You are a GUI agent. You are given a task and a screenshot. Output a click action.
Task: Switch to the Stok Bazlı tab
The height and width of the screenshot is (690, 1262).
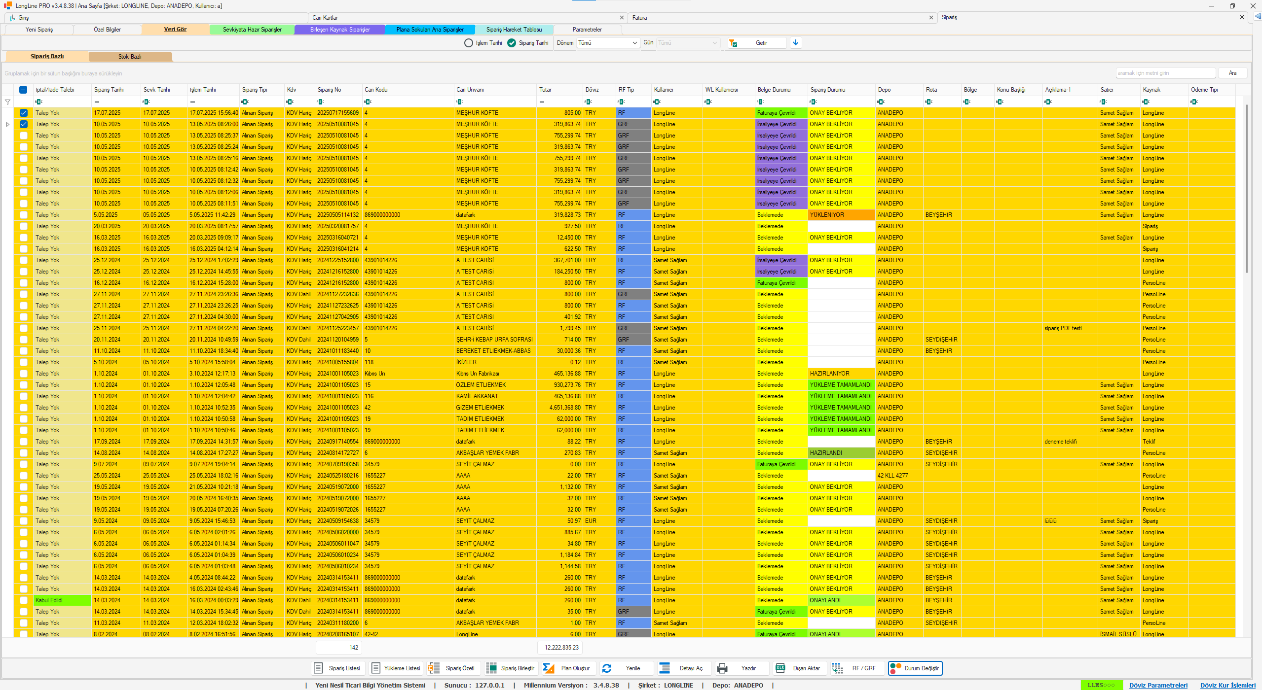click(130, 57)
